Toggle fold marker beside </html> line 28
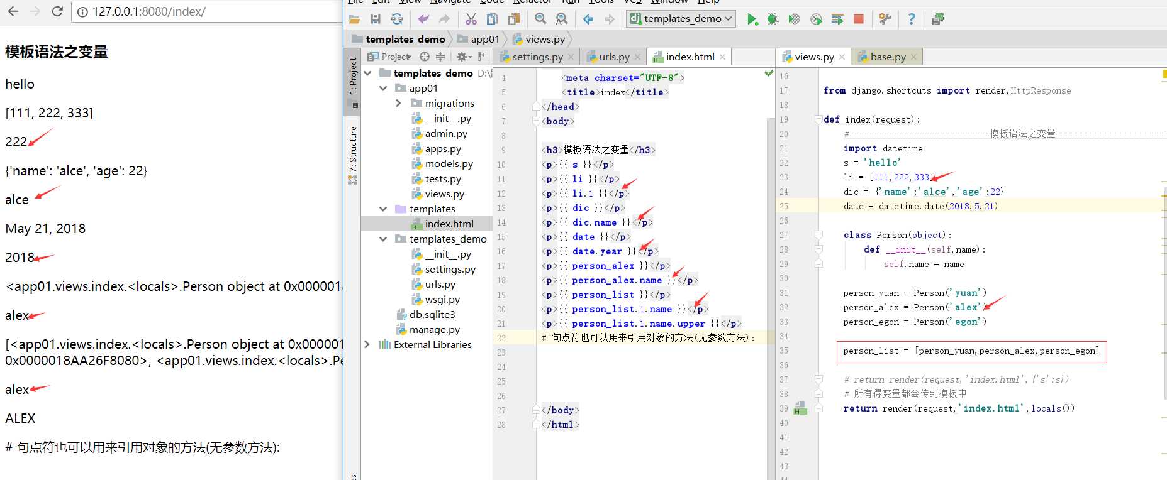This screenshot has height=480, width=1167. click(537, 424)
